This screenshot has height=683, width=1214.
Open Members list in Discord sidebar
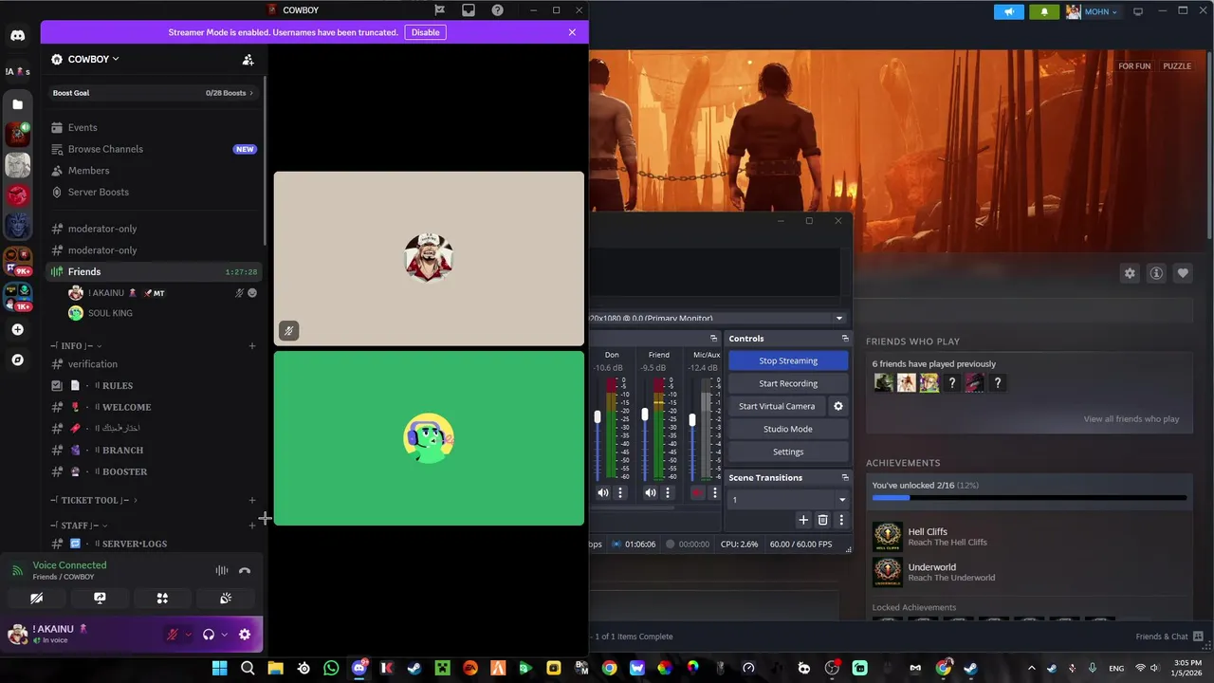coord(155,171)
